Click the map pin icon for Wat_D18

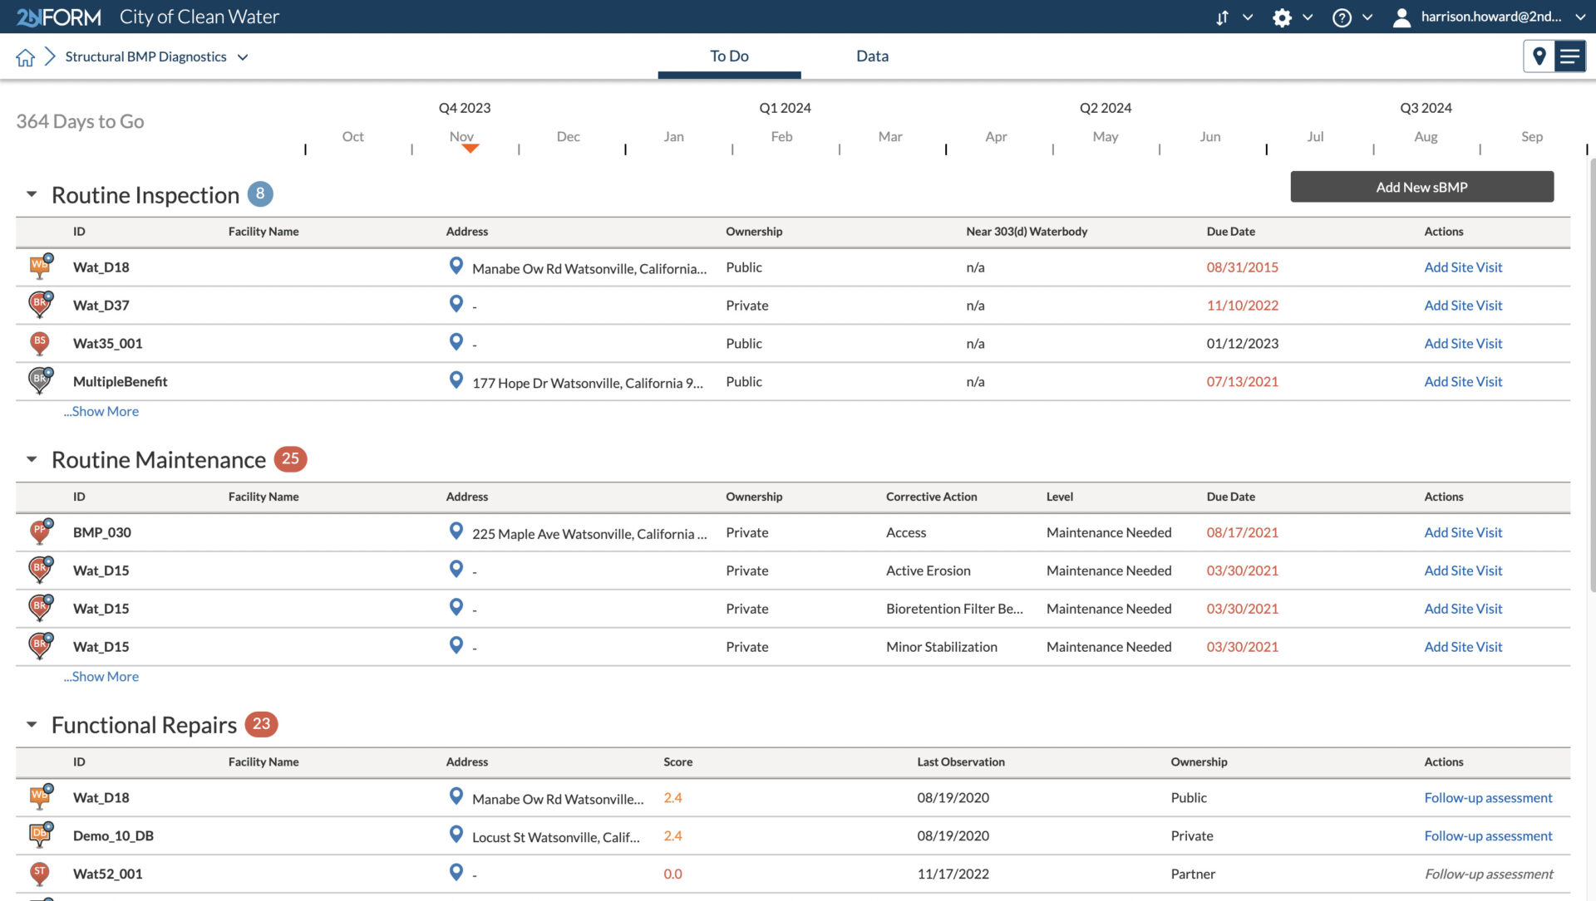pyautogui.click(x=454, y=266)
